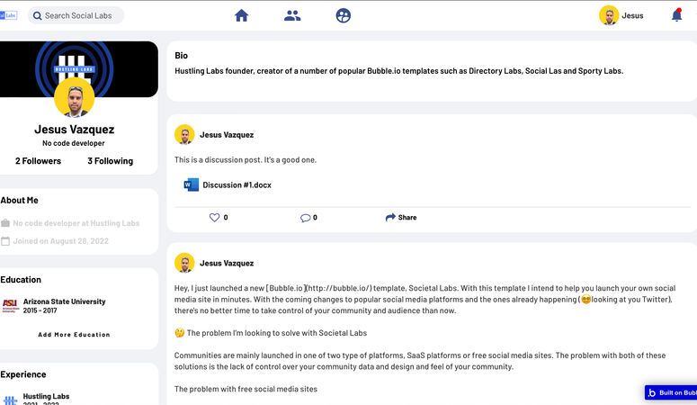
Task: Click the 2015 - 2017 education dates
Action: pos(40,310)
